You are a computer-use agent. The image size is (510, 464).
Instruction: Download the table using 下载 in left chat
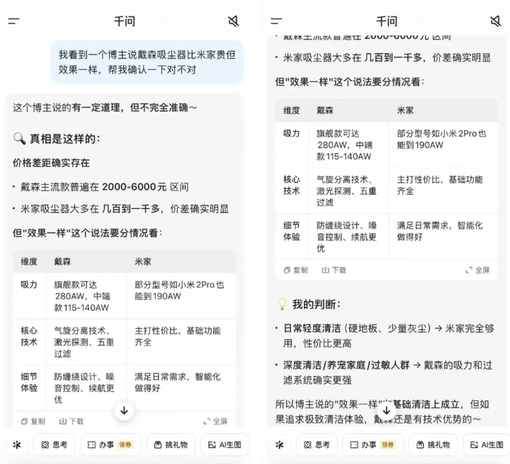[x=71, y=421]
